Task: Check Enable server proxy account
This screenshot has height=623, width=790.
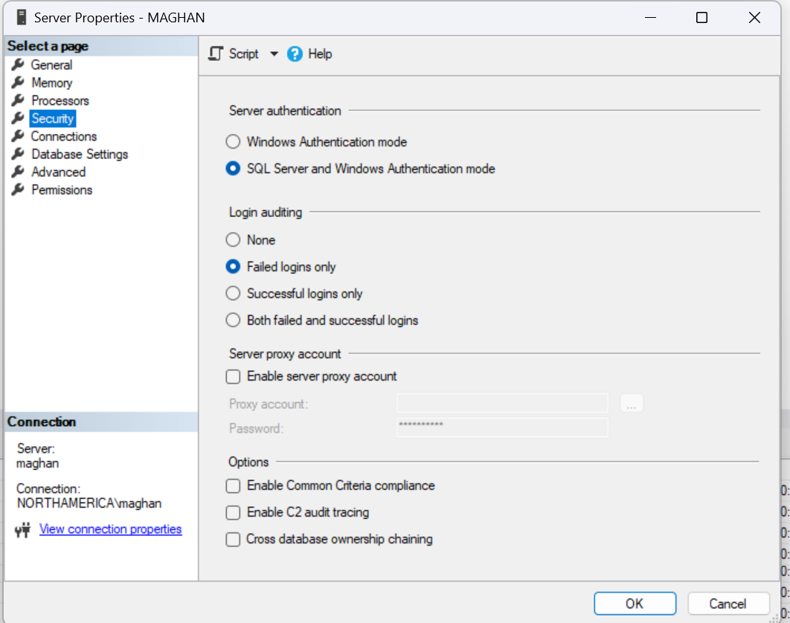Action: [234, 376]
